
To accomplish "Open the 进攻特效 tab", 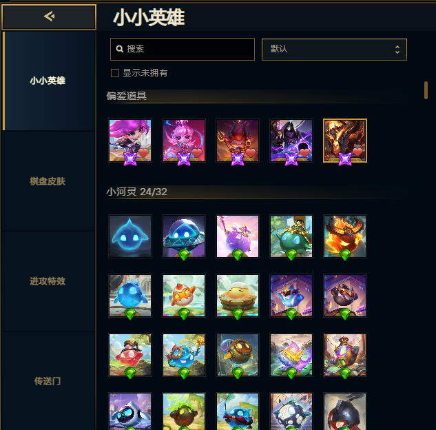I will click(48, 281).
